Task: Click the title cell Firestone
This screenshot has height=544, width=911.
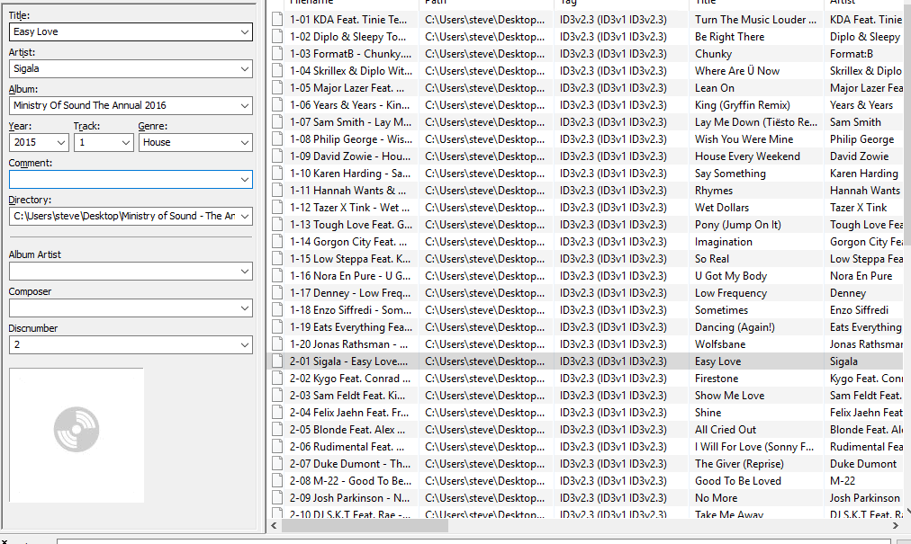Action: (717, 379)
